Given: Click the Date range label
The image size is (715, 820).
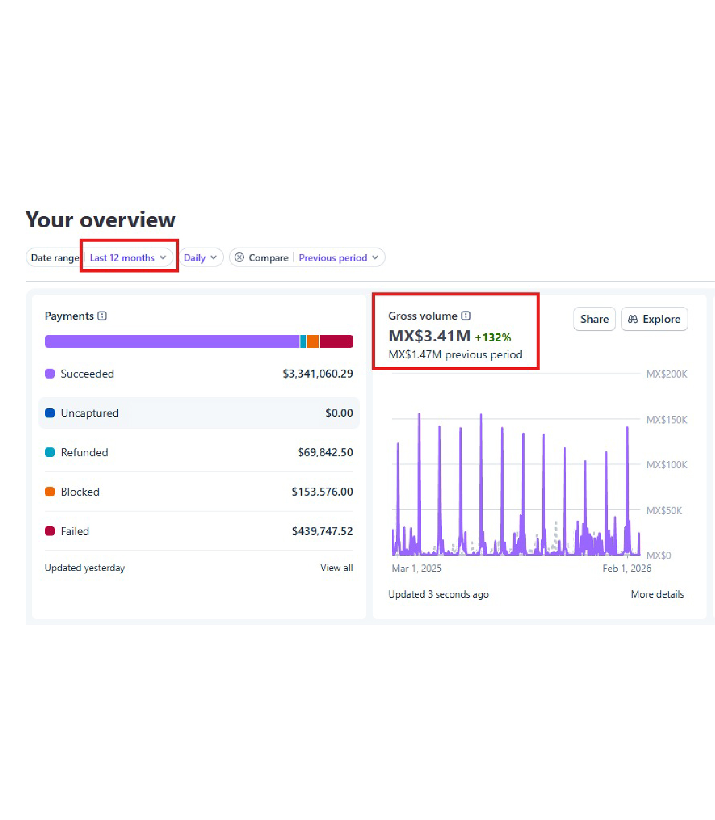Looking at the screenshot, I should click(x=55, y=258).
